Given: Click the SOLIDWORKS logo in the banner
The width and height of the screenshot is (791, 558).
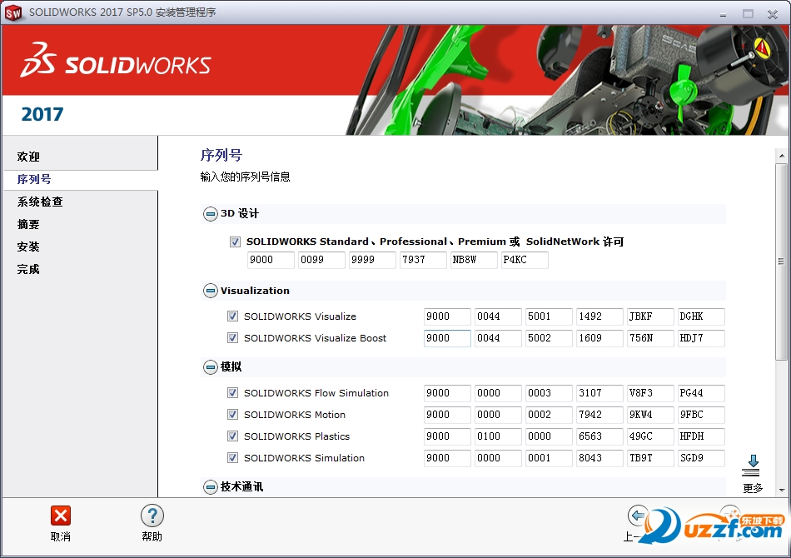Looking at the screenshot, I should 116,60.
